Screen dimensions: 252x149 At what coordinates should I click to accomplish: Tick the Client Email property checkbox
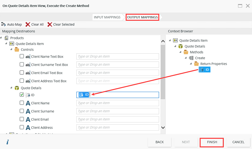pos(22,119)
